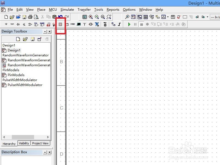Viewport: 220px width, 165px height.
Task: Open the Transfer menu
Action: coord(84,10)
